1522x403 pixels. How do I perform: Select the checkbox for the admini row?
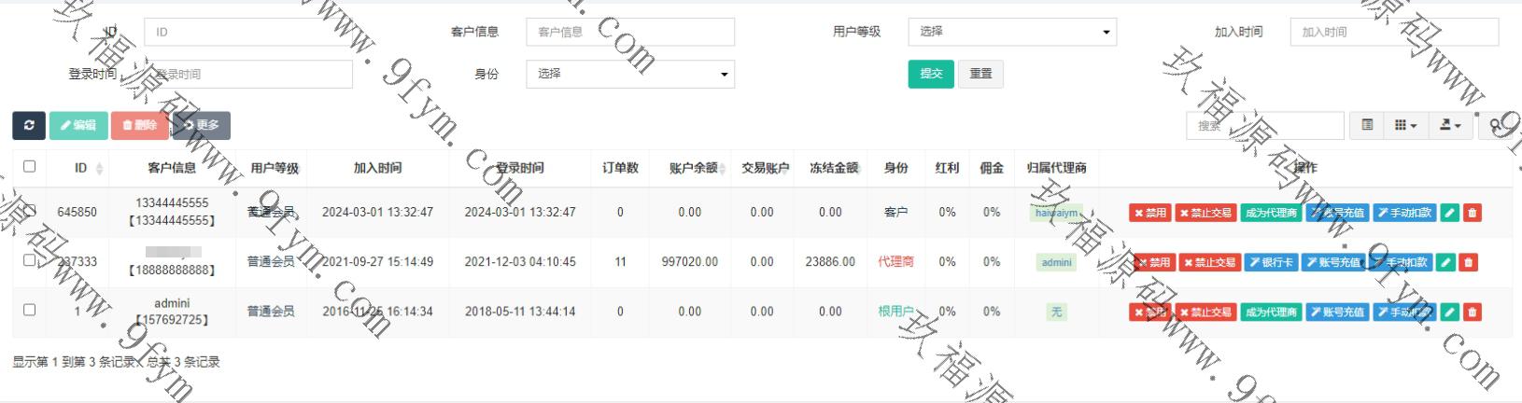click(29, 310)
